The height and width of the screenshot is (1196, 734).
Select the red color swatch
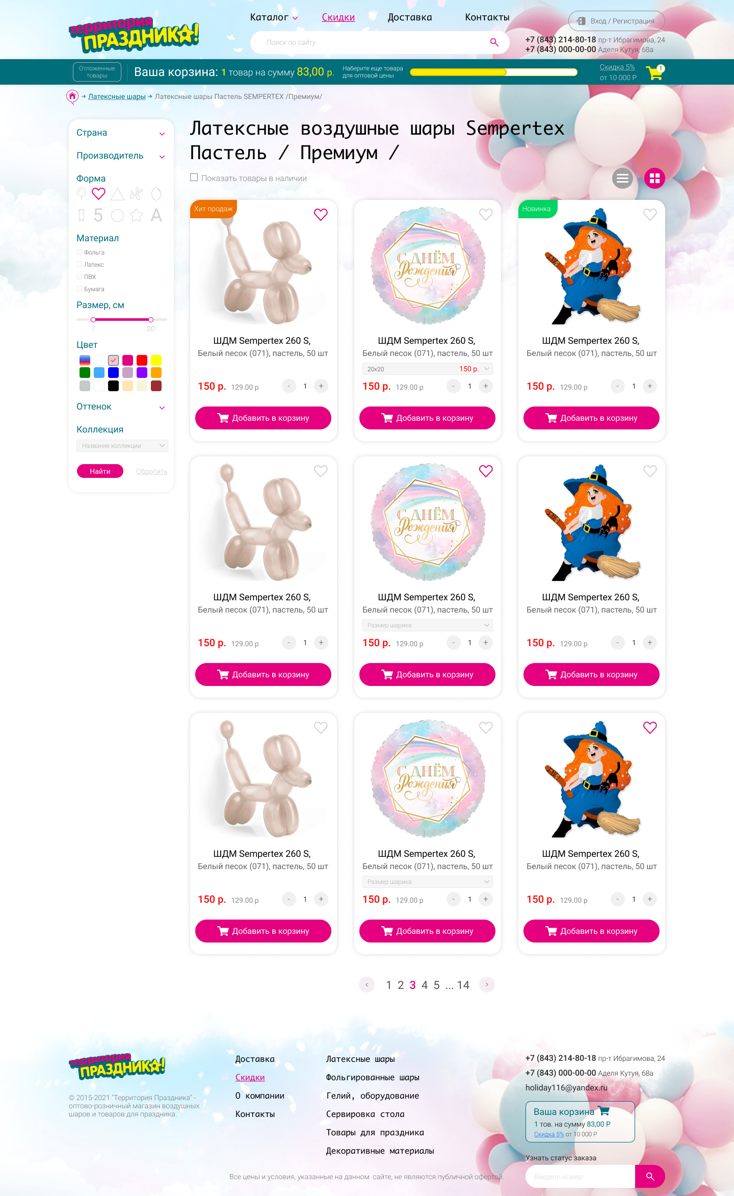pyautogui.click(x=142, y=360)
